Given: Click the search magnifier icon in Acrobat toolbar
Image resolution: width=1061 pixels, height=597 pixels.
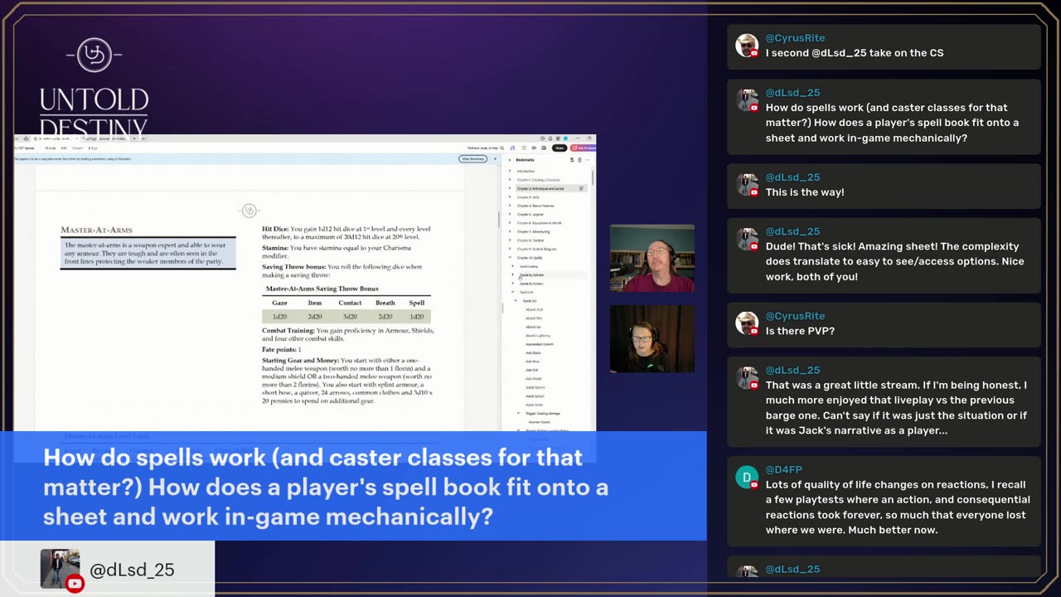Looking at the screenshot, I should point(501,148).
